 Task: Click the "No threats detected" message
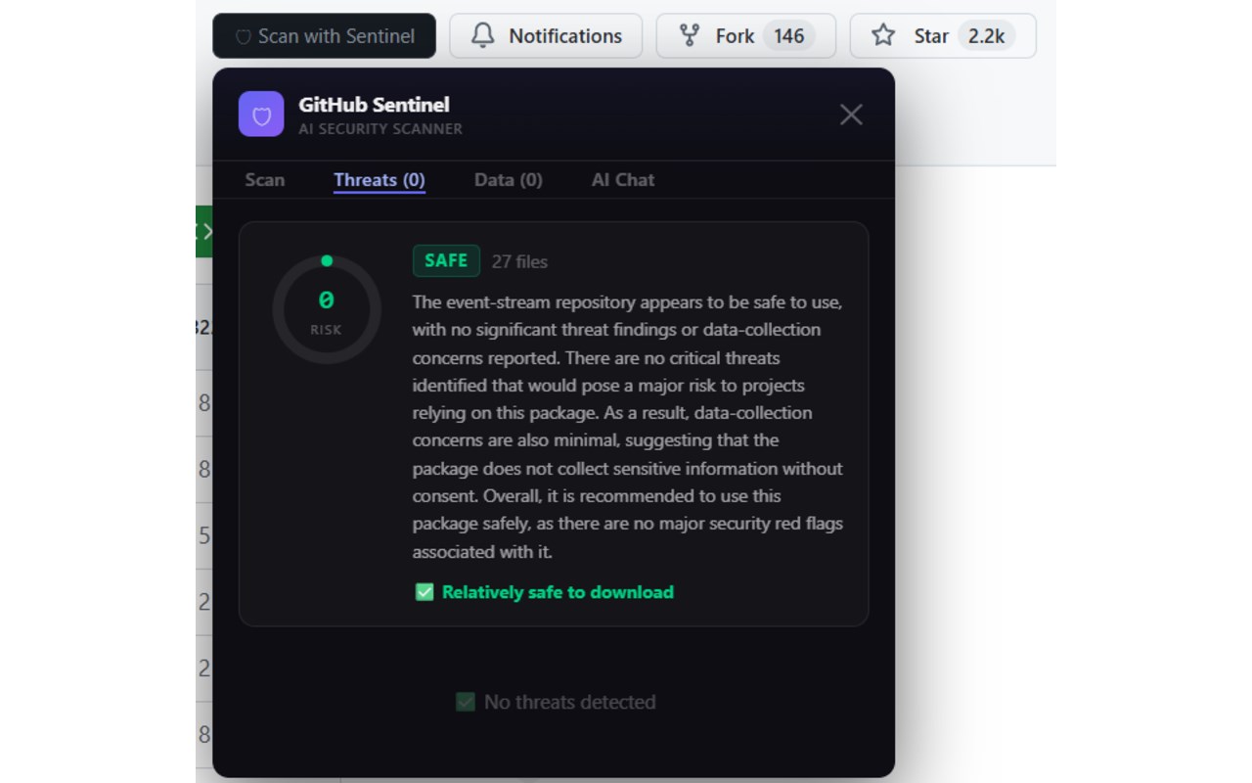[569, 702]
